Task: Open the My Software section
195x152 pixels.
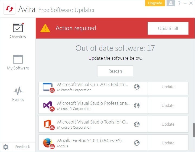Action: tap(18, 62)
